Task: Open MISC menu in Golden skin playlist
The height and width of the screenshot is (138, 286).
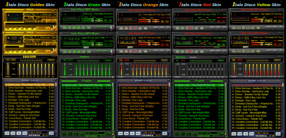Action: 24,133
